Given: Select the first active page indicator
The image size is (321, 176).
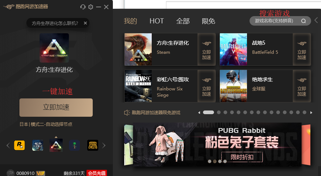Looking at the screenshot, I should 209,112.
